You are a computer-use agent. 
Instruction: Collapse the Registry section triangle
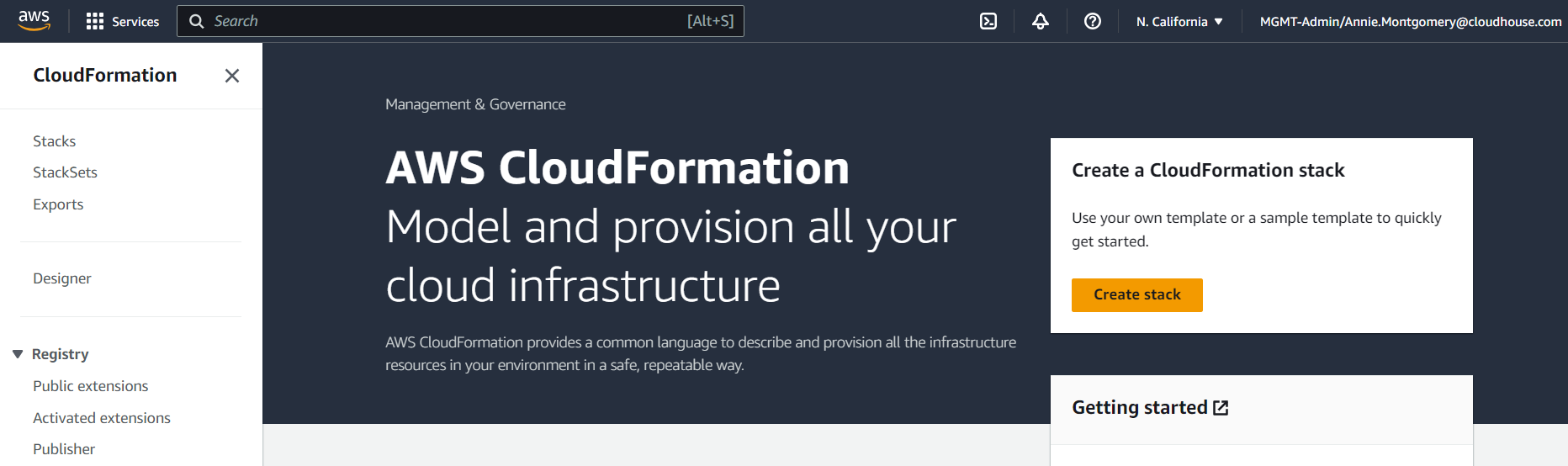click(x=18, y=354)
